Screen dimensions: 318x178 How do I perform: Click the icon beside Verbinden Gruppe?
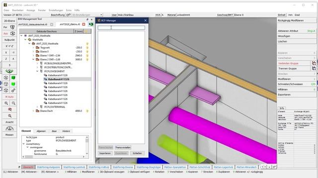click(x=314, y=63)
